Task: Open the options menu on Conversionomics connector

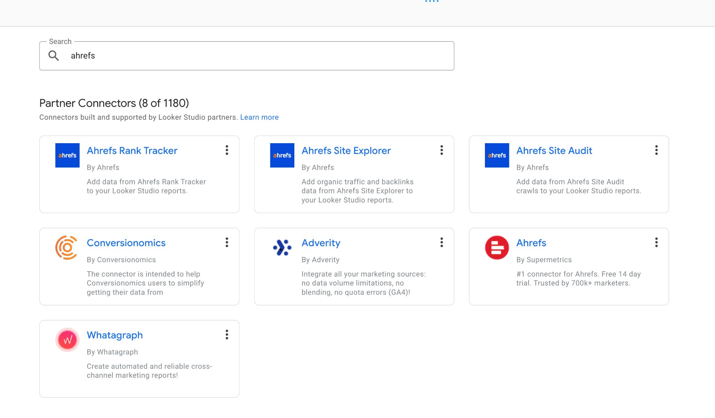Action: [227, 242]
